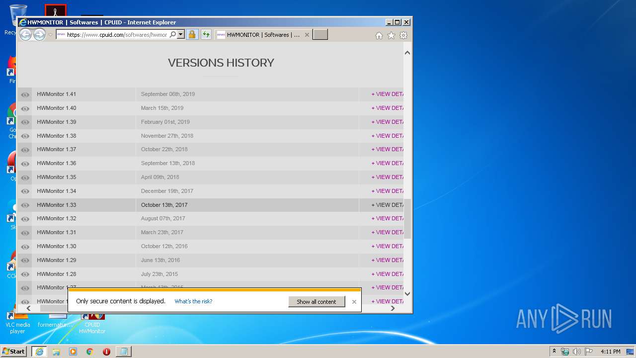Expand View Details for HWMonitor 1.40
636x358 pixels.
388,108
